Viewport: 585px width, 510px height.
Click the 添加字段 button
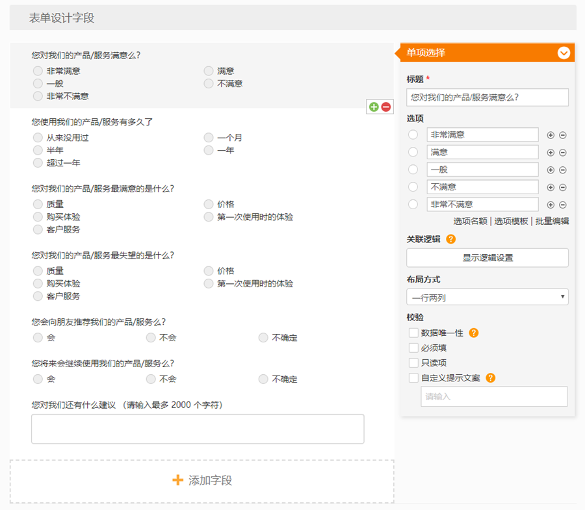(x=202, y=481)
